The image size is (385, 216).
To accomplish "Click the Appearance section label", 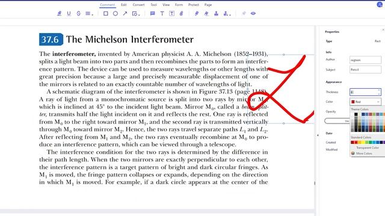I will pyautogui.click(x=333, y=82).
